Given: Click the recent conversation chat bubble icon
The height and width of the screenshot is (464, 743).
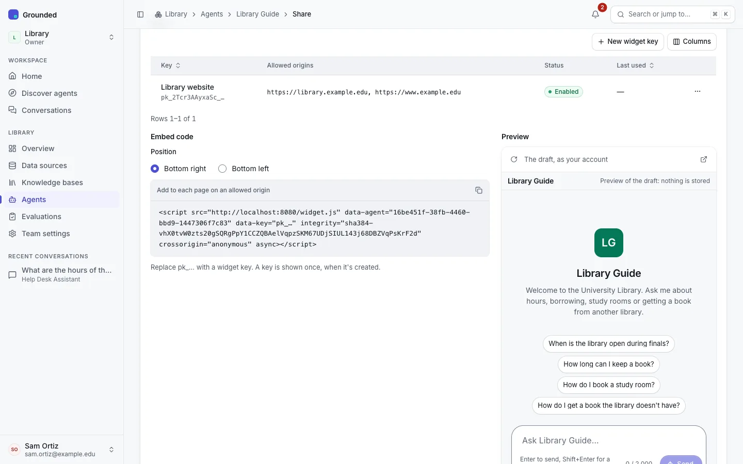Looking at the screenshot, I should pyautogui.click(x=12, y=275).
